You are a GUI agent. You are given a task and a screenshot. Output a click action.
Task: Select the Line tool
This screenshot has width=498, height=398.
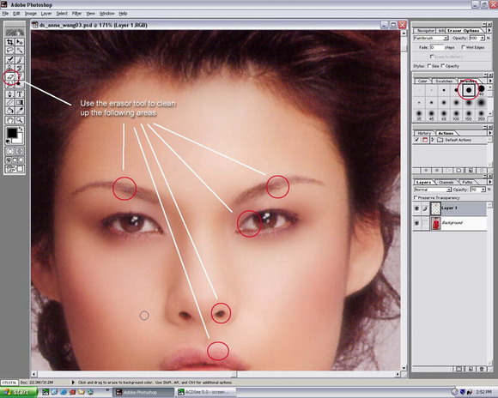point(10,103)
